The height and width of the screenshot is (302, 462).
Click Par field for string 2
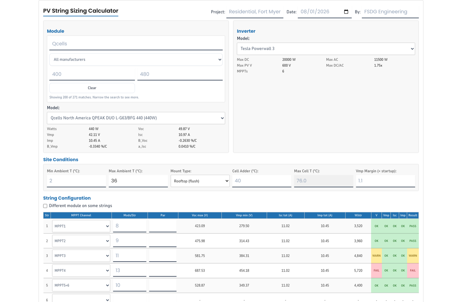[163, 241]
